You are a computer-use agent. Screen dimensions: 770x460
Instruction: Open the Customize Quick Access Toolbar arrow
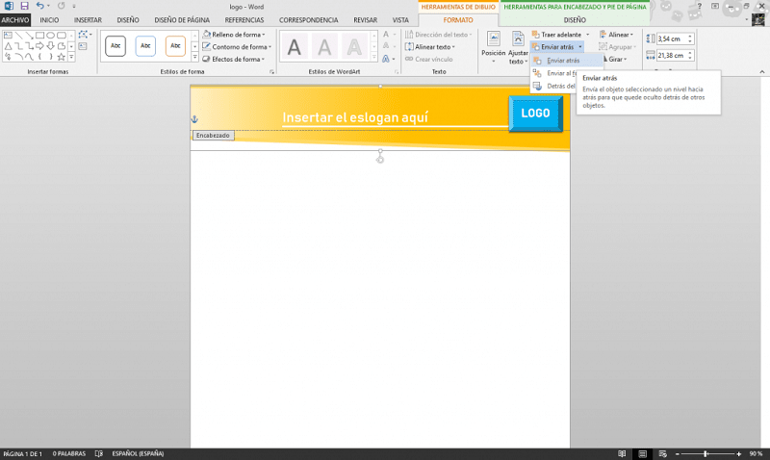click(x=74, y=7)
